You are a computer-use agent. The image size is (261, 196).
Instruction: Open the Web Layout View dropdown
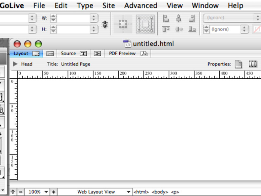(x=95, y=192)
